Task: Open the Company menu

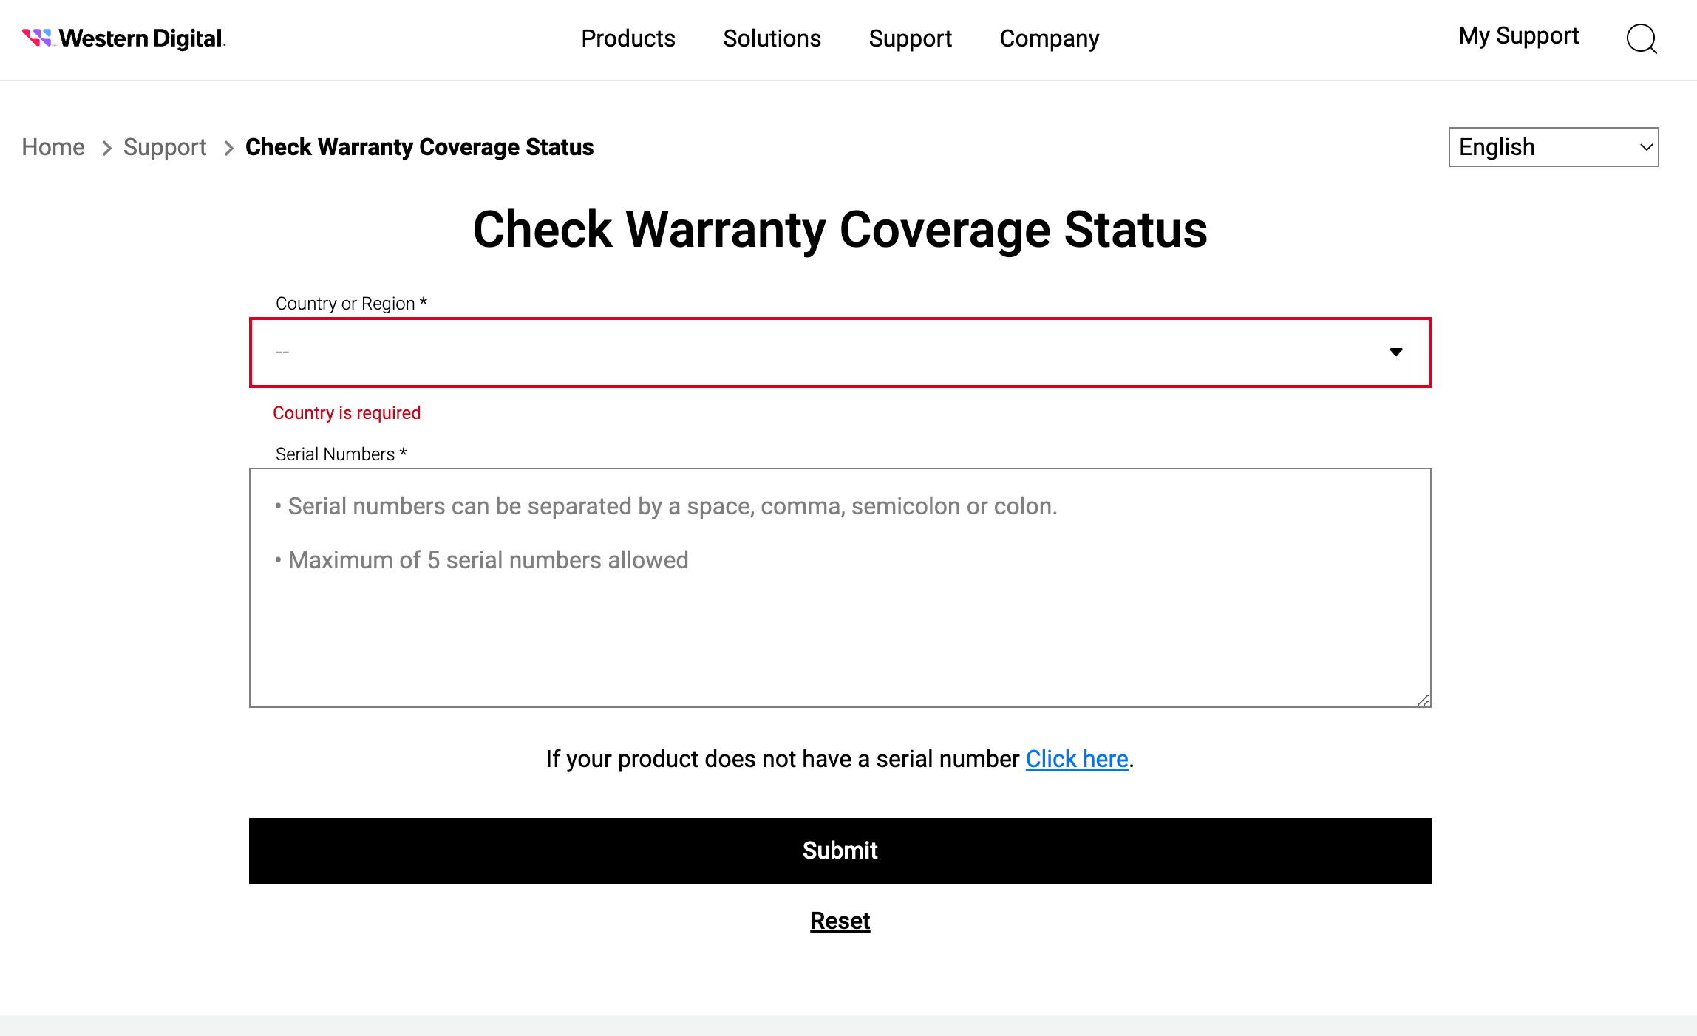Action: pyautogui.click(x=1049, y=38)
